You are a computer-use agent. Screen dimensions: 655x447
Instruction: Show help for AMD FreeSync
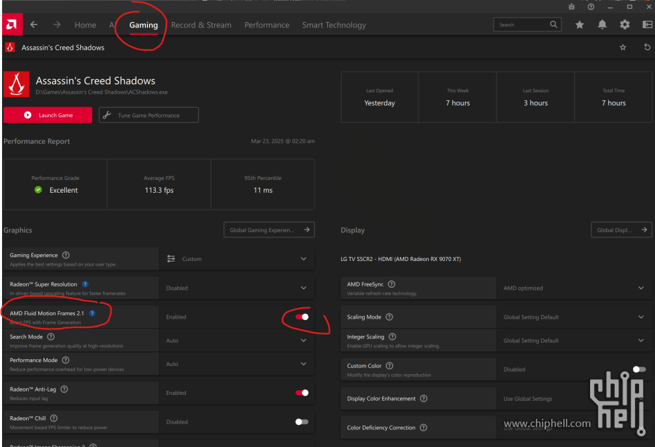tap(391, 284)
